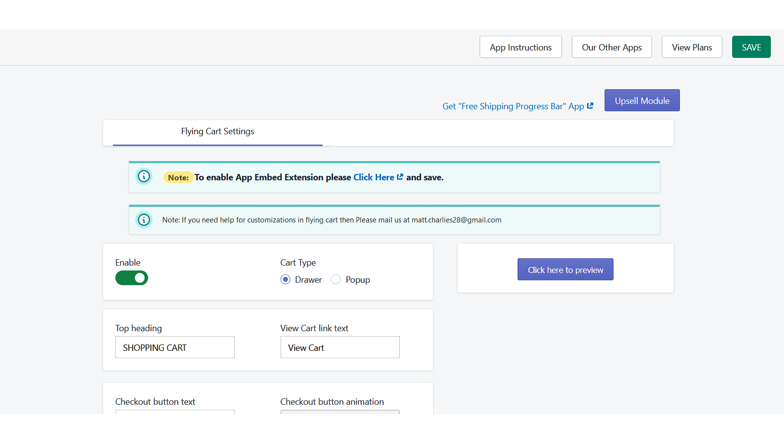The width and height of the screenshot is (784, 441).
Task: Open Our Other Apps page
Action: click(612, 47)
